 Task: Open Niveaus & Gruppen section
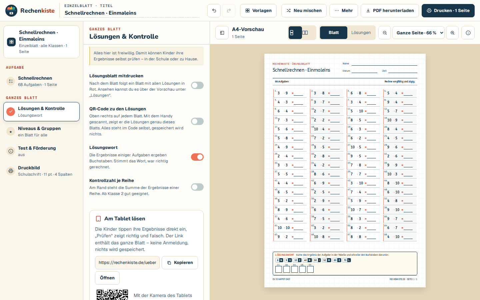pos(41,132)
